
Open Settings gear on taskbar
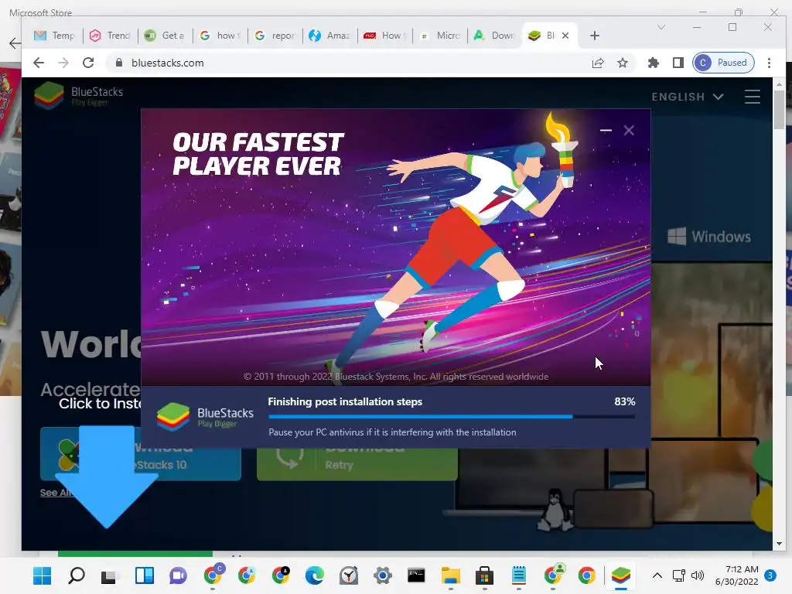(x=382, y=575)
